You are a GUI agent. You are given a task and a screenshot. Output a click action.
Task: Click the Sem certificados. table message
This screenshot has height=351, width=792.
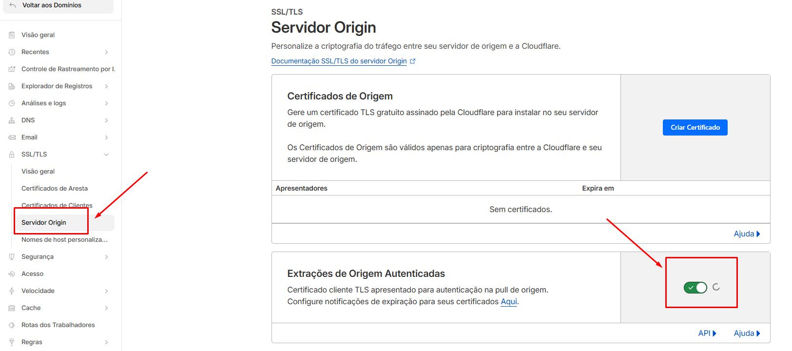pyautogui.click(x=521, y=210)
